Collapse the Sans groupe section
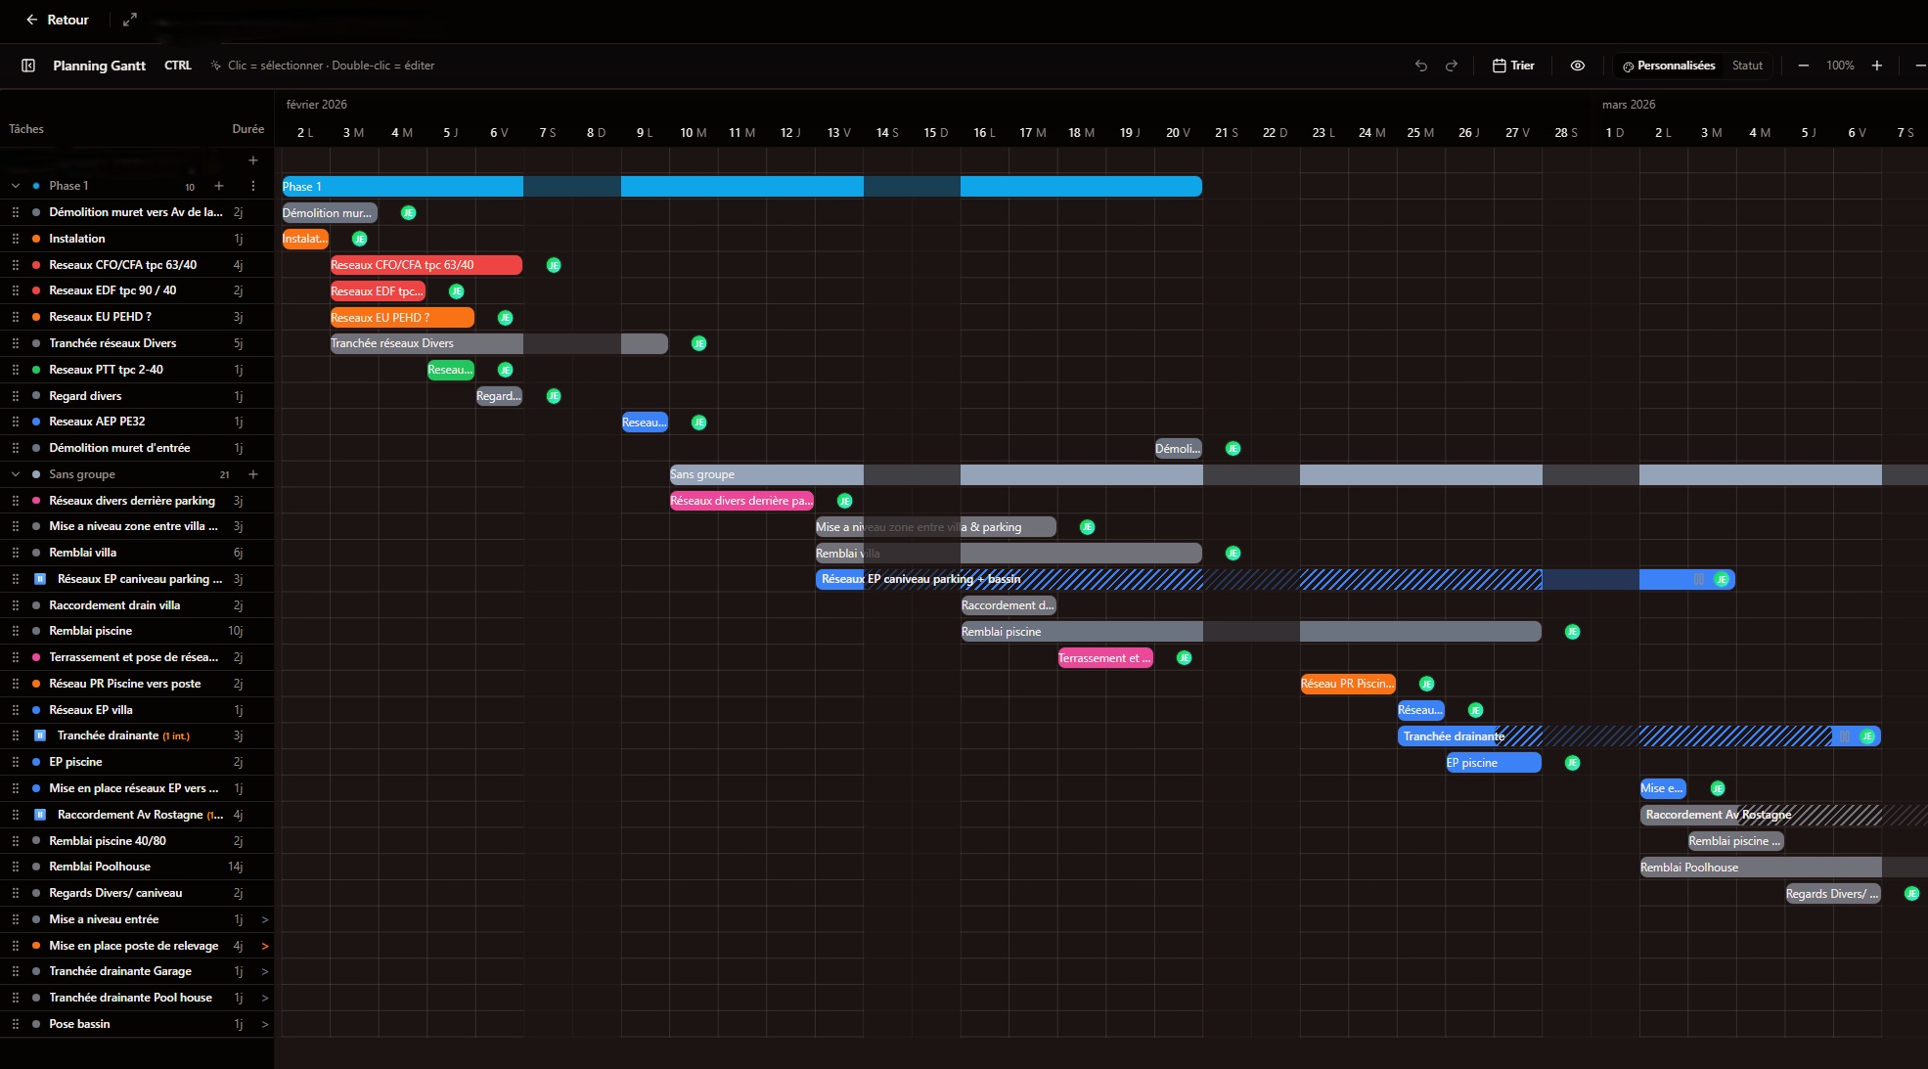The height and width of the screenshot is (1069, 1928). tap(15, 474)
